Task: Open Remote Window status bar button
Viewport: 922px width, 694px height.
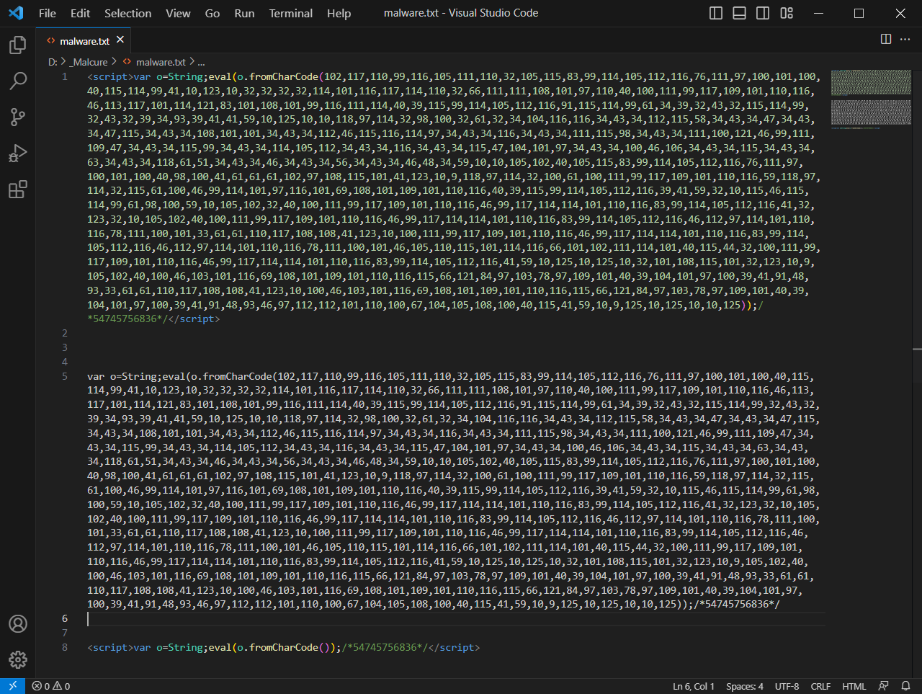Action: click(12, 686)
